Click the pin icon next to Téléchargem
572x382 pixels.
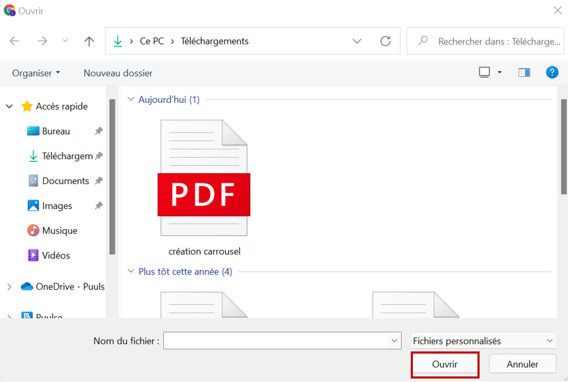[x=99, y=156]
